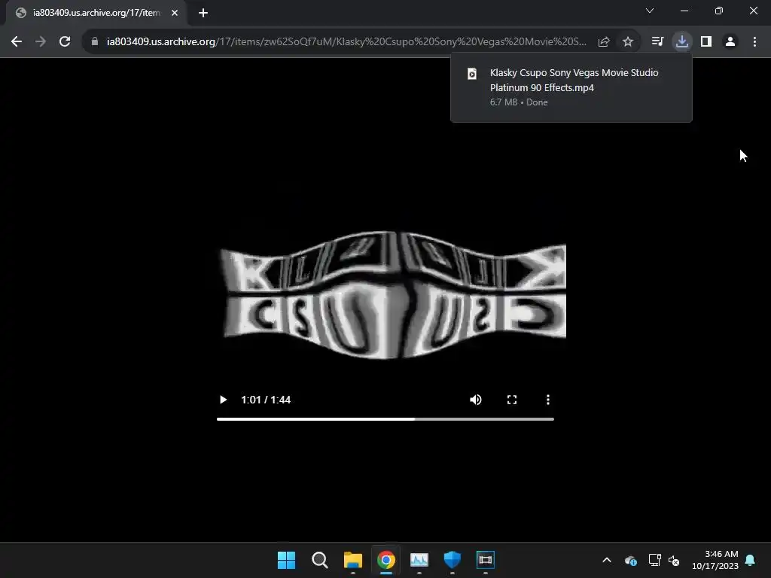Open tab search chevron in title bar
Viewport: 771px width, 578px height.
click(x=650, y=11)
